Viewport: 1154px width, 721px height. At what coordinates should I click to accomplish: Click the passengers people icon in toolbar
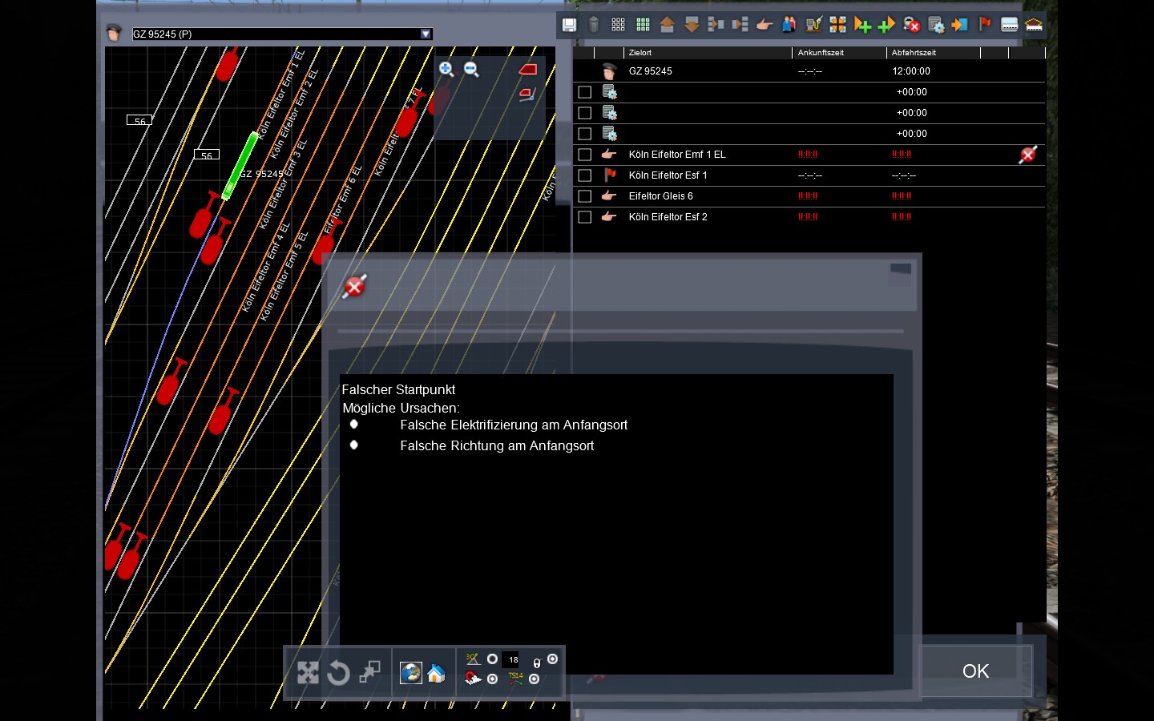pos(789,25)
